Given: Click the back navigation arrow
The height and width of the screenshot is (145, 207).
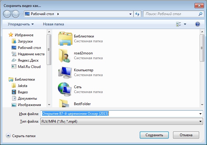Looking at the screenshot, I should tap(7, 14).
